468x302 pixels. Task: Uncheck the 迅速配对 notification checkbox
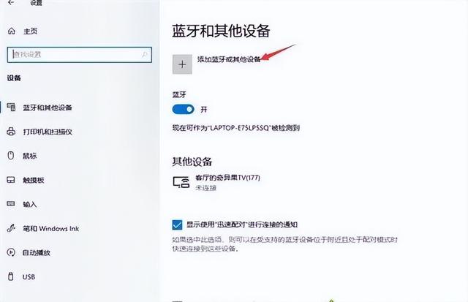point(177,224)
